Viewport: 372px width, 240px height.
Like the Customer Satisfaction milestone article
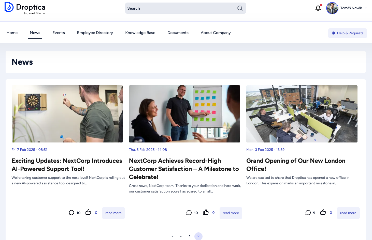(x=206, y=212)
